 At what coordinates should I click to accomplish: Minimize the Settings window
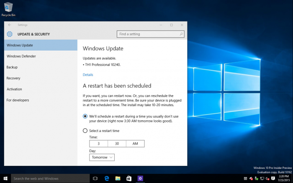161,25
